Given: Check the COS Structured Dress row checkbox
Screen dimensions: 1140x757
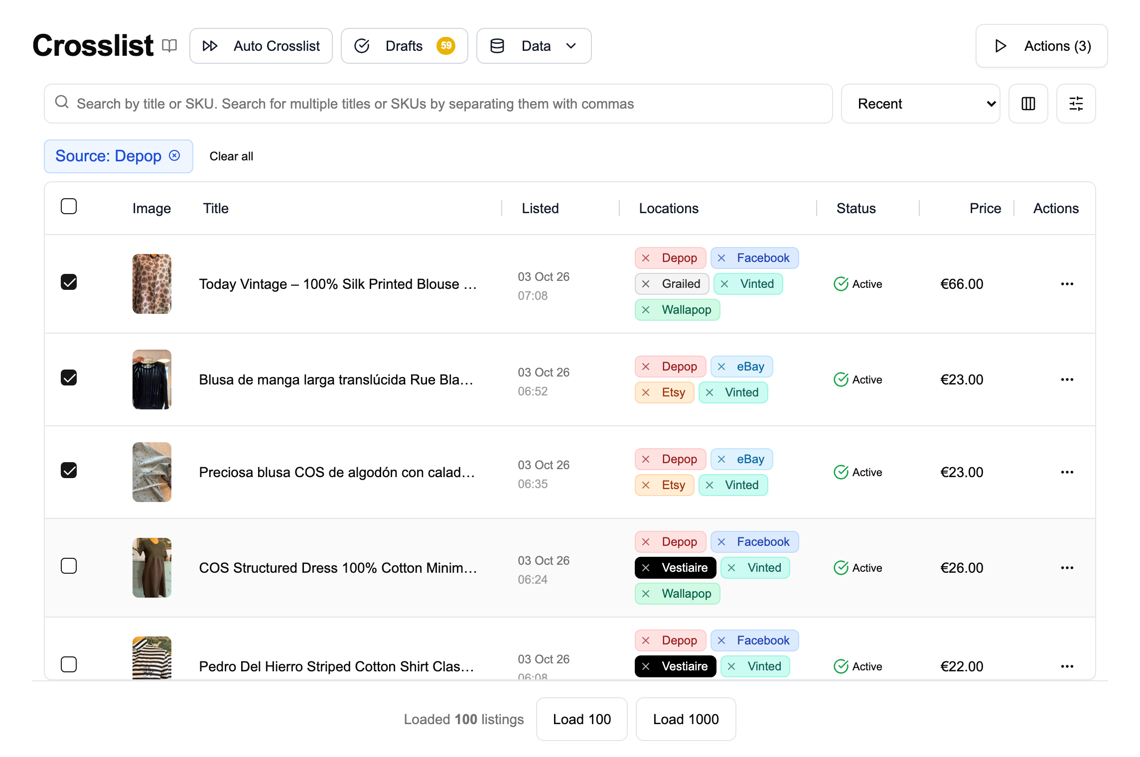Looking at the screenshot, I should [69, 566].
